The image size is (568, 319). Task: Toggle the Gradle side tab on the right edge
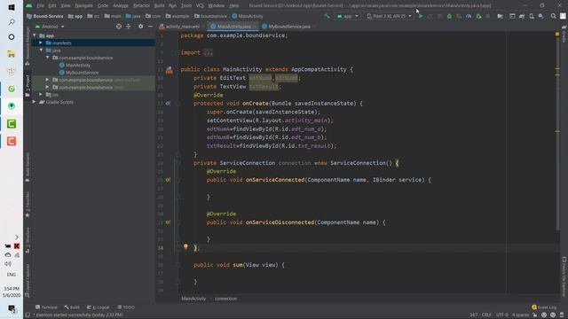click(564, 35)
